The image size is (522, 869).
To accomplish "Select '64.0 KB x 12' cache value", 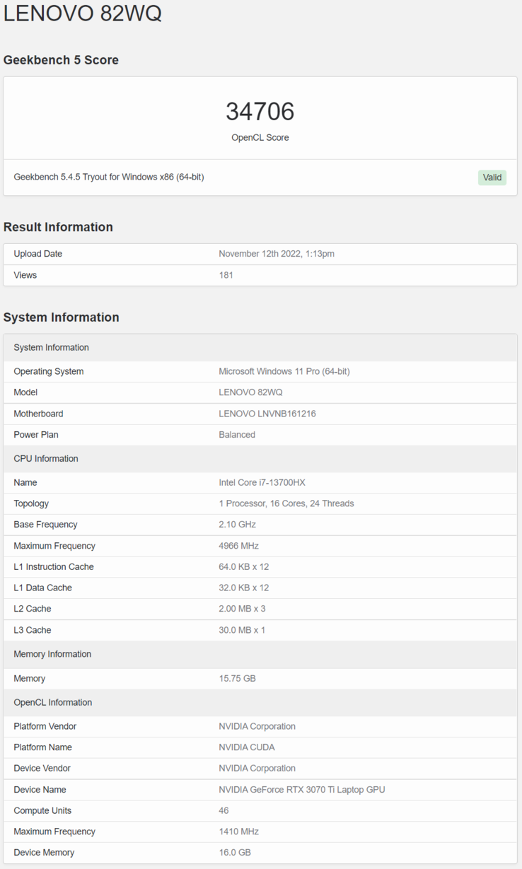I will tap(244, 567).
